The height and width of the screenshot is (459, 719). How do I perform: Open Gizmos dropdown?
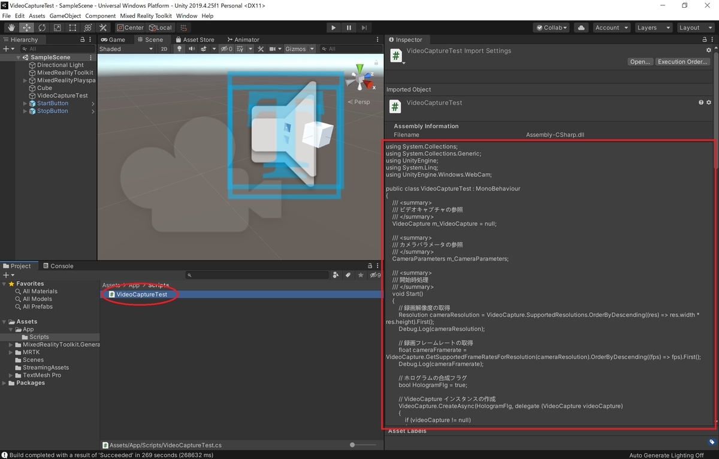click(x=300, y=49)
